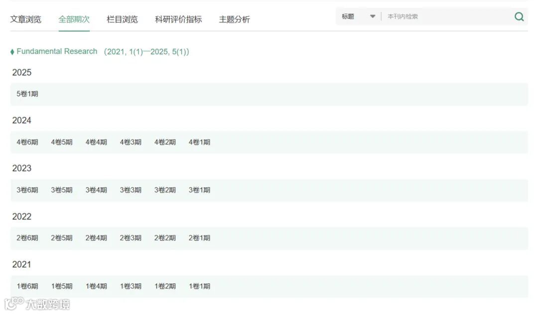Click the 2021 year heading

[21, 265]
